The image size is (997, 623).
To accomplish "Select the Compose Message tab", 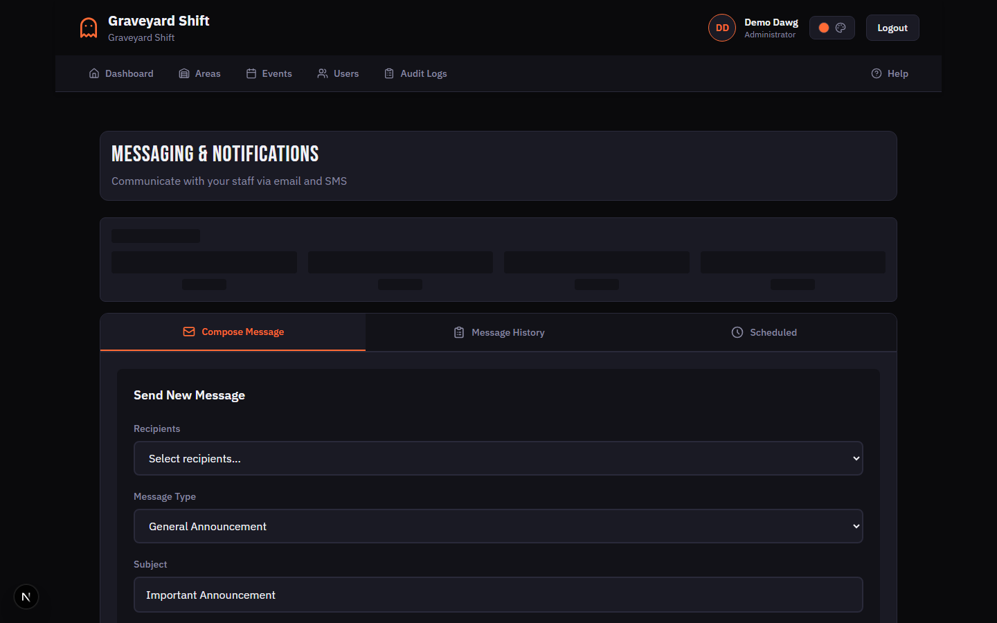I will tap(233, 332).
